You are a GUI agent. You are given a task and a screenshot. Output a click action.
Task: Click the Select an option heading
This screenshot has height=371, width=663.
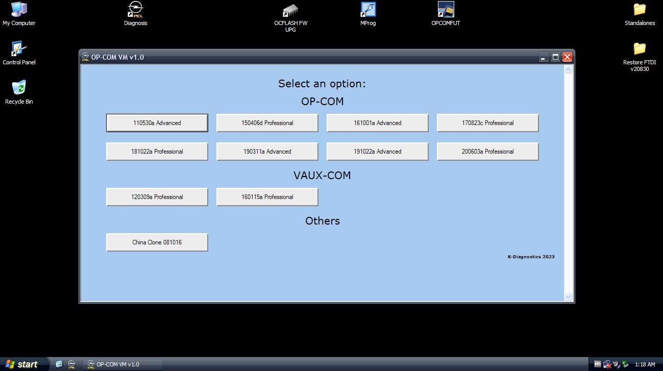pyautogui.click(x=322, y=84)
